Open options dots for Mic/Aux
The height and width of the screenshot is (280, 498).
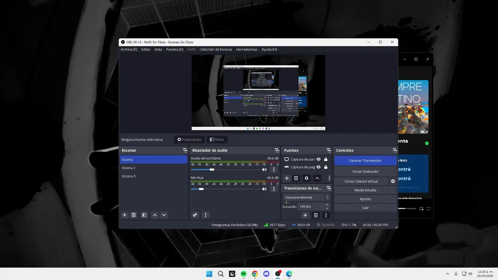click(274, 189)
